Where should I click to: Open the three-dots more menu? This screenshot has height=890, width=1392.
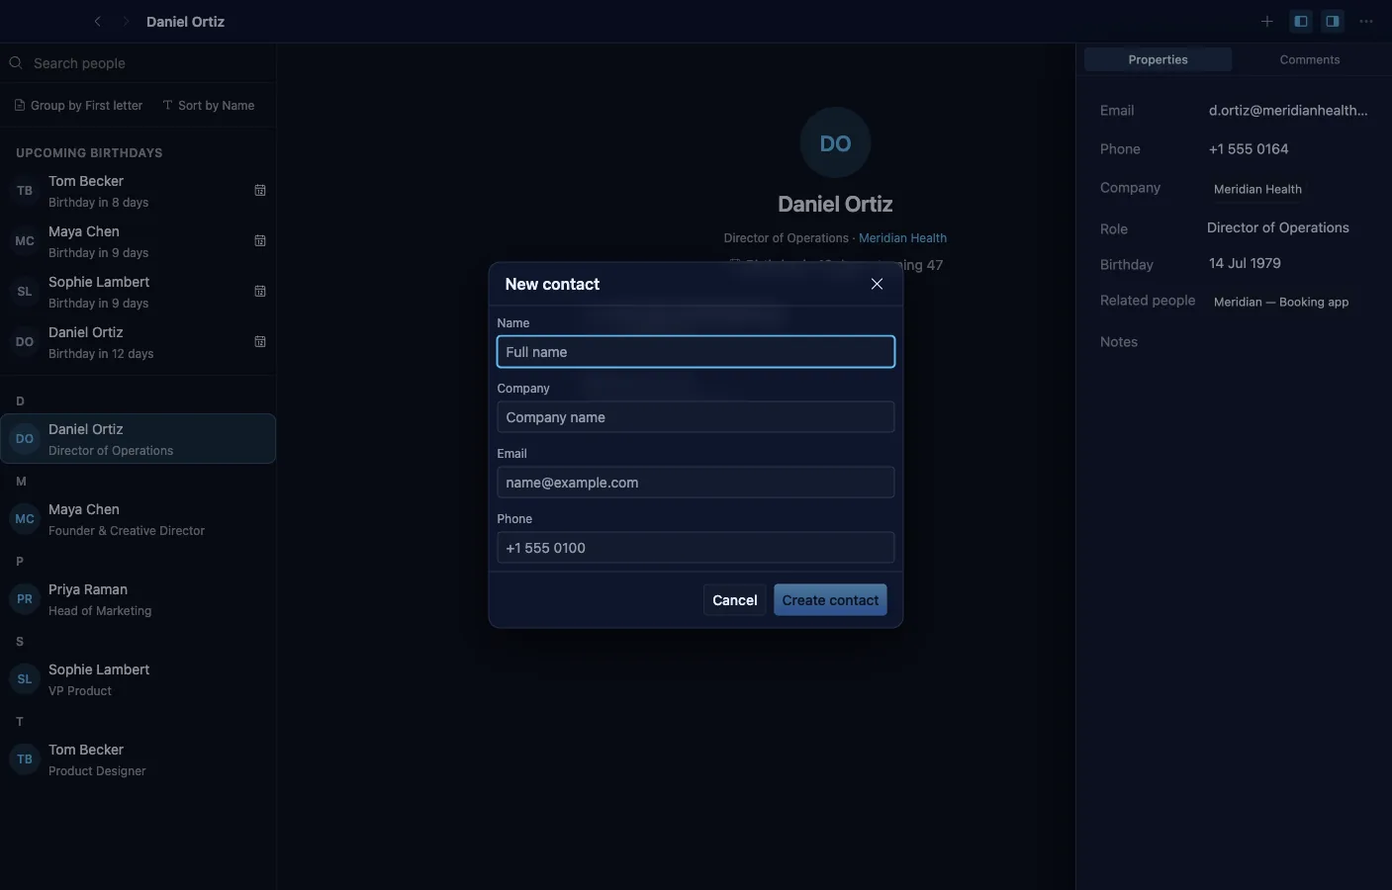(x=1366, y=21)
